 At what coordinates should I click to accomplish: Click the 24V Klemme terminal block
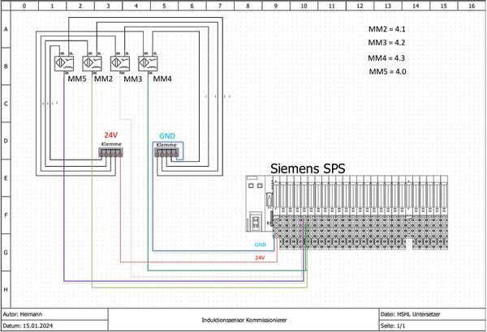click(111, 151)
